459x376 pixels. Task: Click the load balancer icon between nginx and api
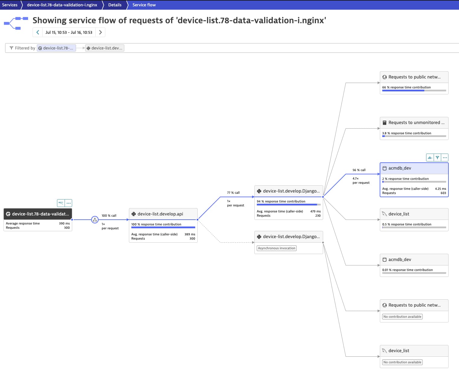click(x=95, y=220)
